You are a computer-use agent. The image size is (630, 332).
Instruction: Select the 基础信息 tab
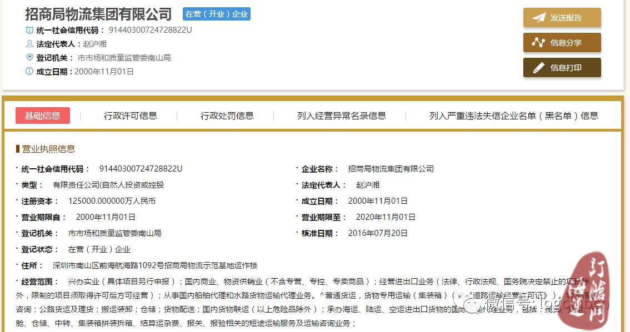point(43,115)
